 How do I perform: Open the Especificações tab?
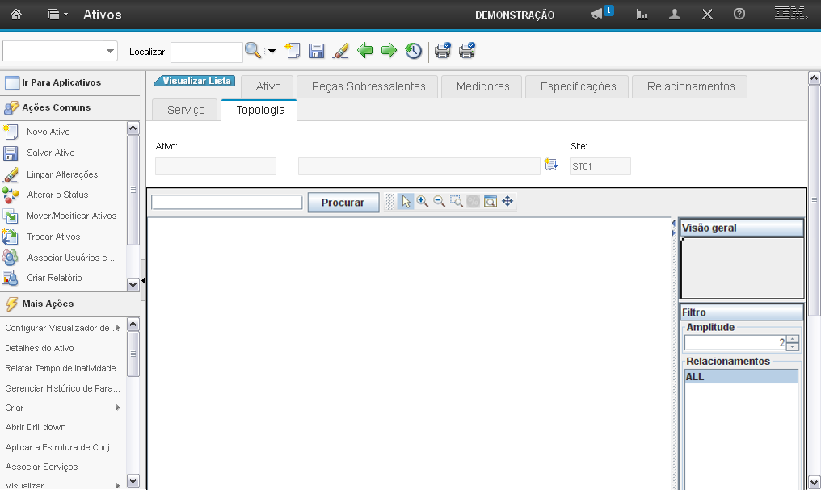tap(578, 86)
